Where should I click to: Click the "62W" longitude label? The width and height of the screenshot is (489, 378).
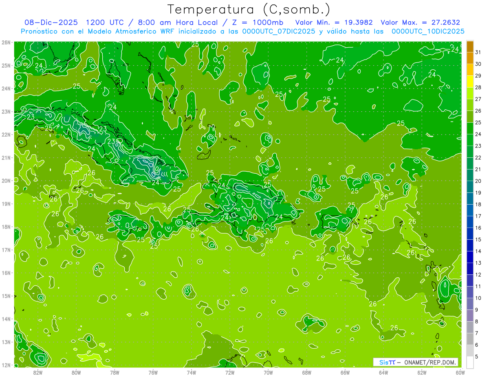point(422,372)
